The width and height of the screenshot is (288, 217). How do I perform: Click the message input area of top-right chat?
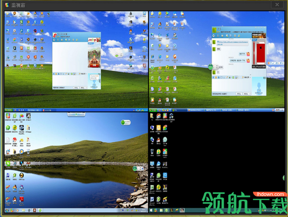click(232, 85)
